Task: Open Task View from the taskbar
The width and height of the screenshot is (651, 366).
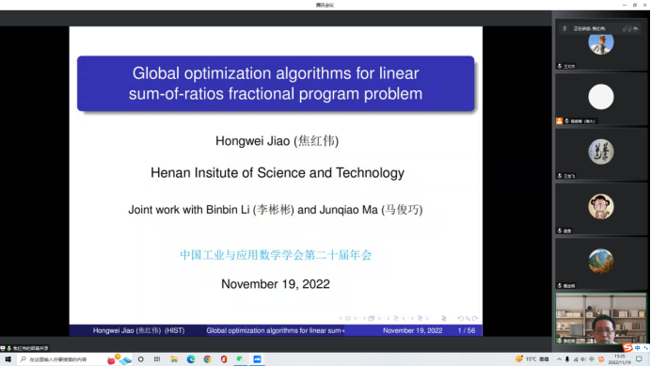Action: (157, 359)
